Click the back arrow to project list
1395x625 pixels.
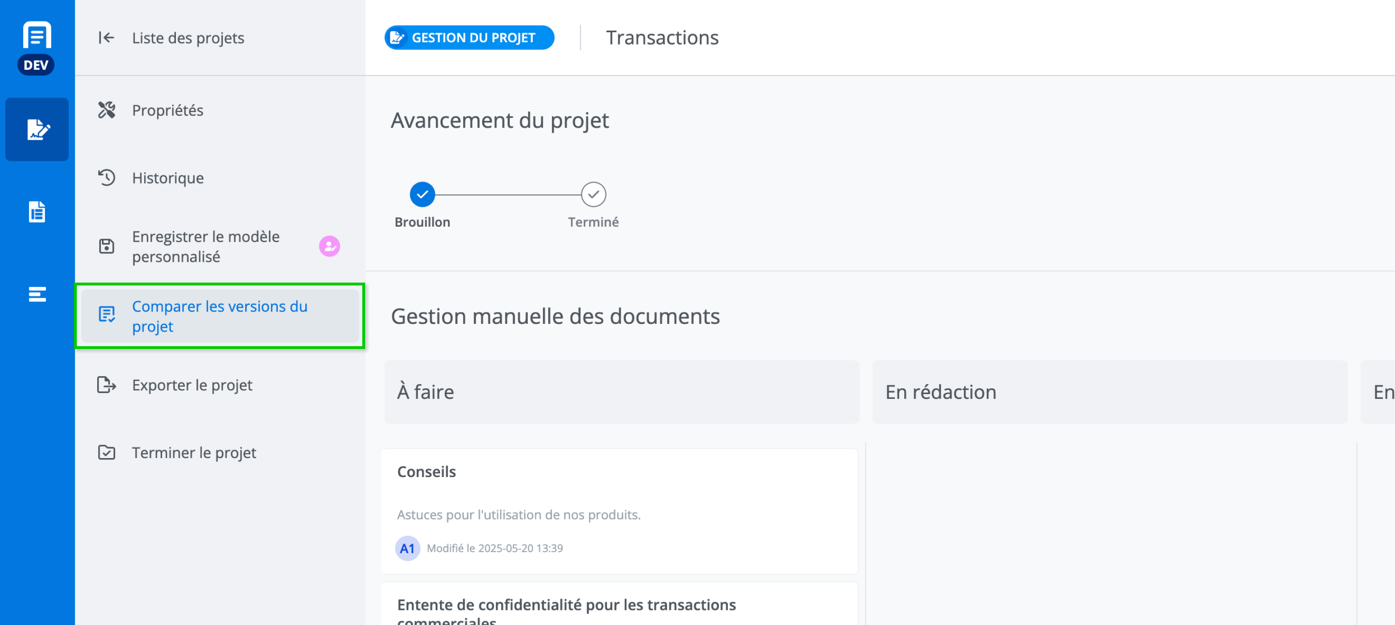click(106, 38)
